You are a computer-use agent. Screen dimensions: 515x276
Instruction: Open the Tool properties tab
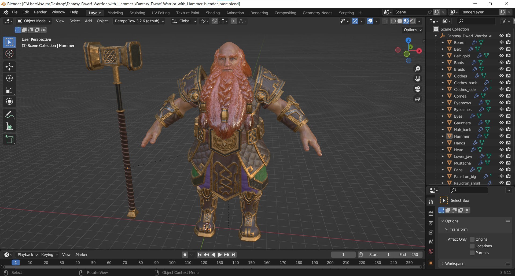[x=431, y=202]
